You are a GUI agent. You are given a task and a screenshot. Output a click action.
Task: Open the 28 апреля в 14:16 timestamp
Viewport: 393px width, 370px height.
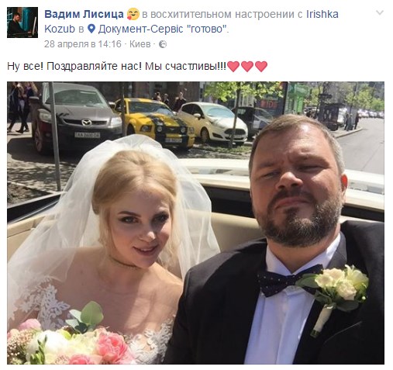click(x=83, y=44)
